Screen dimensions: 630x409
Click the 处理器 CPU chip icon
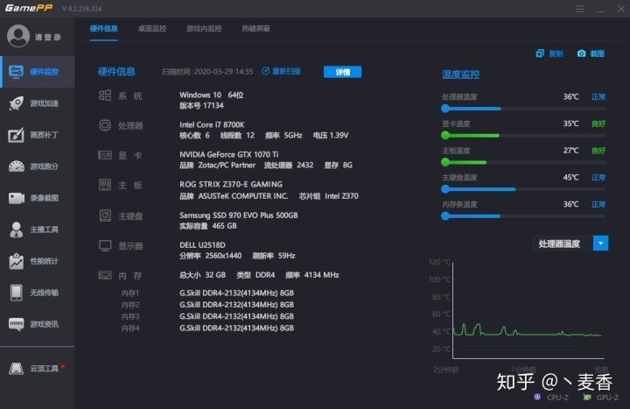point(105,125)
